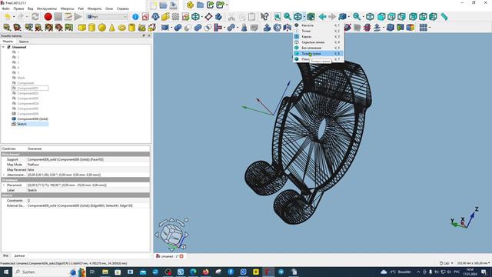Open Telegram from the taskbar
The image size is (492, 277).
281,272
